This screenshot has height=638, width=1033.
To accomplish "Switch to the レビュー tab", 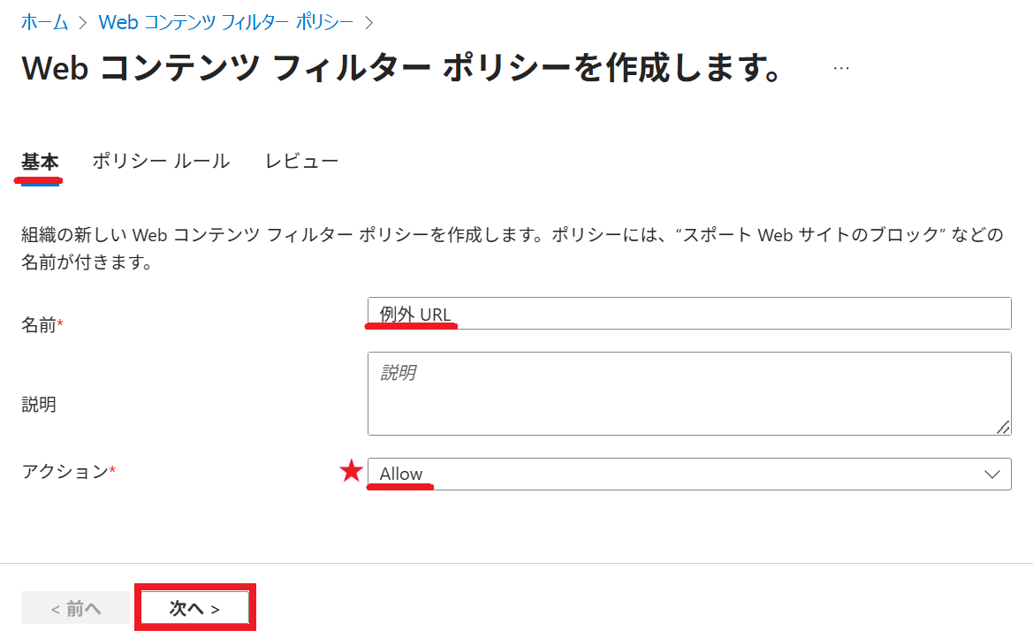I will (301, 161).
